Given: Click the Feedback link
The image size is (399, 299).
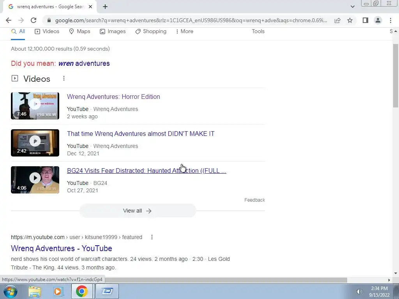Looking at the screenshot, I should tap(254, 200).
